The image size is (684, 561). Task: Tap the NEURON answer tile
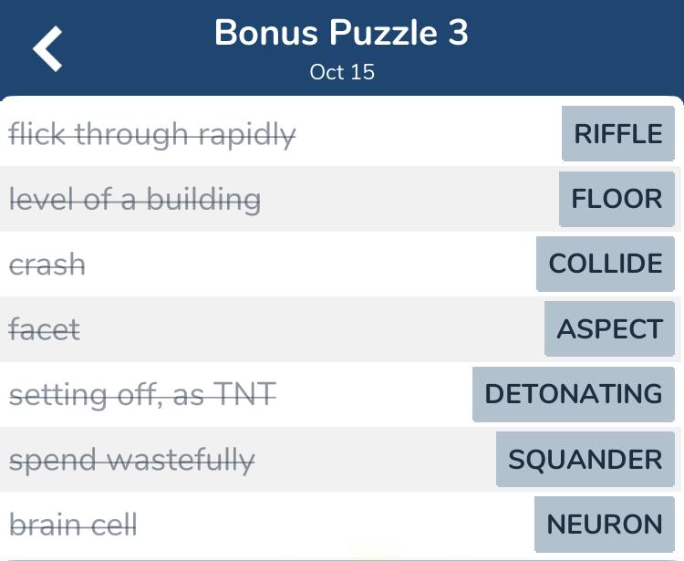click(x=605, y=524)
